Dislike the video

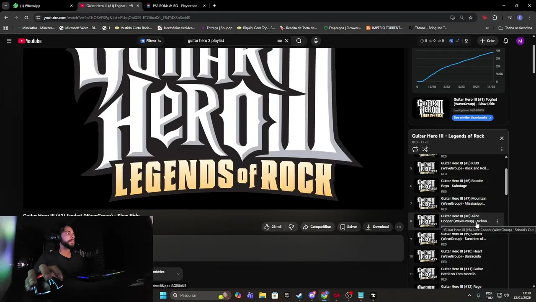coord(291,226)
